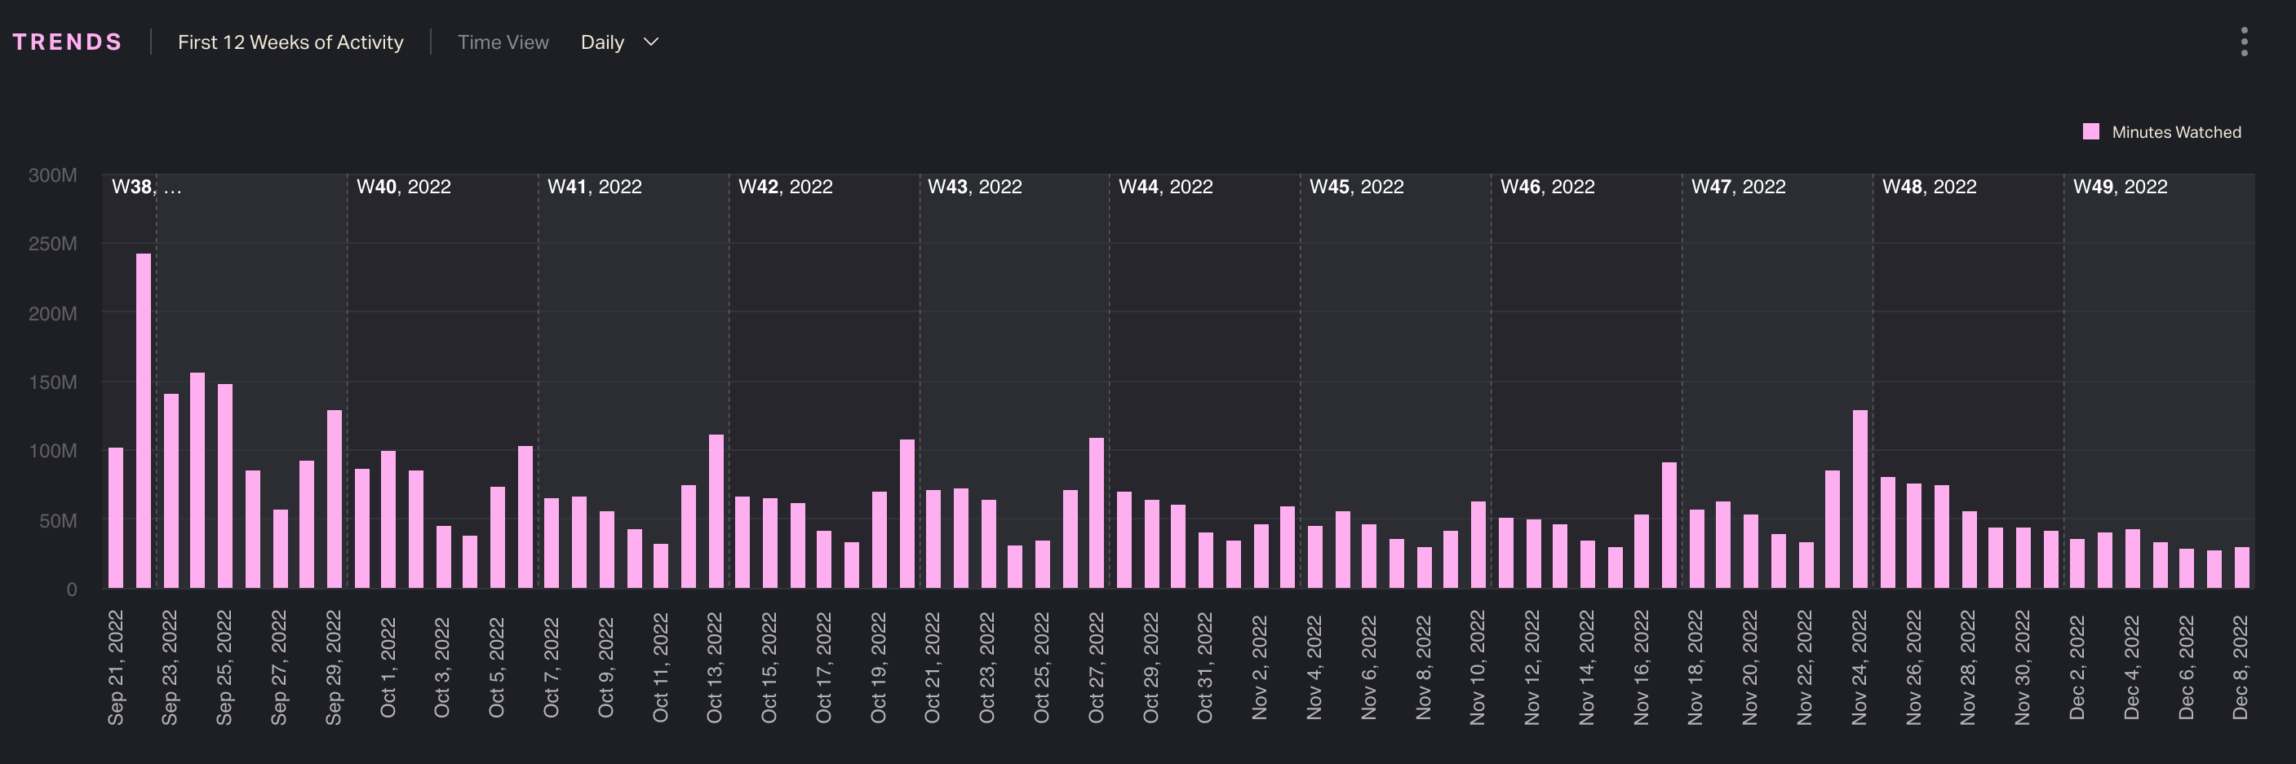Click the W40, 2022 week marker
The image size is (2296, 764).
403,187
